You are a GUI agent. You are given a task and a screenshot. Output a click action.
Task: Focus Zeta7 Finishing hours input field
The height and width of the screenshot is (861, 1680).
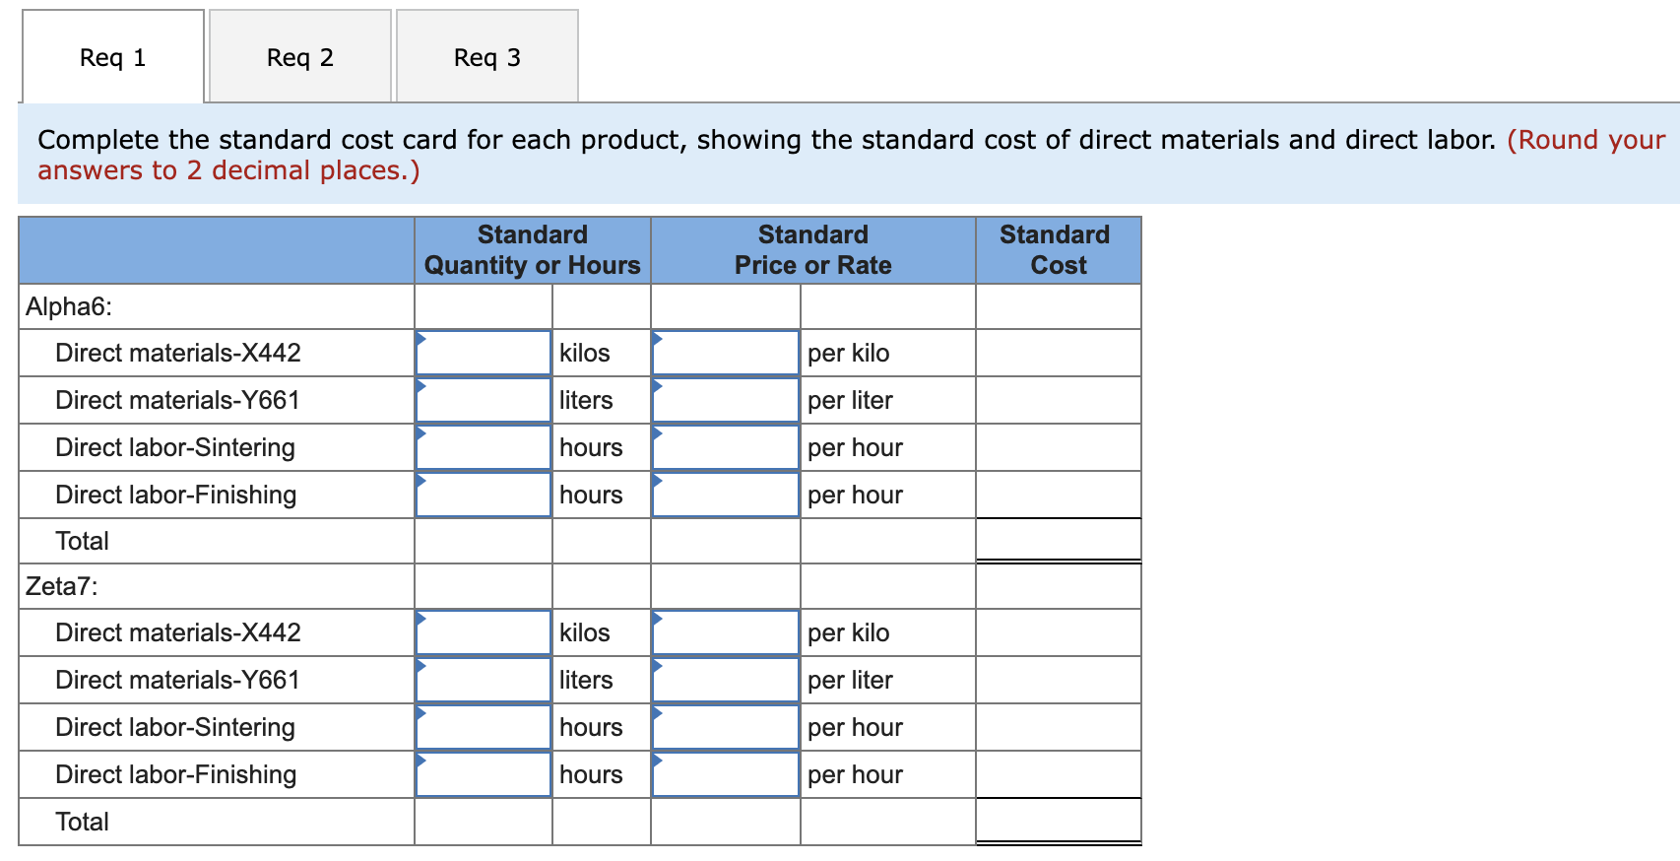483,774
